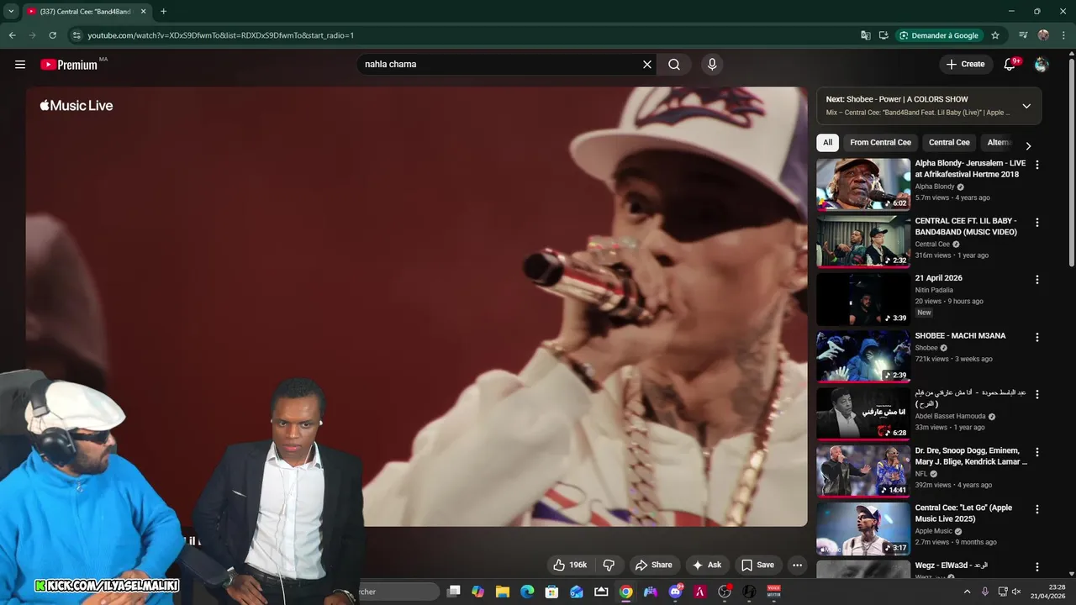Select the Central Cee chip
Viewport: 1076px width, 605px height.
(x=949, y=143)
